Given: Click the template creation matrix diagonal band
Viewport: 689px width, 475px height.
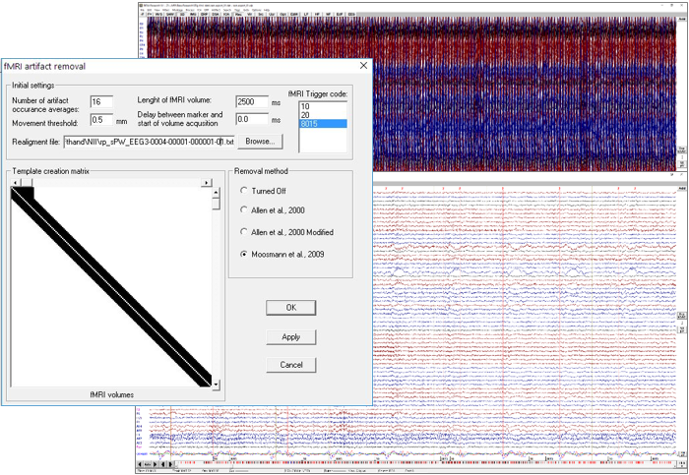Looking at the screenshot, I should coord(112,287).
